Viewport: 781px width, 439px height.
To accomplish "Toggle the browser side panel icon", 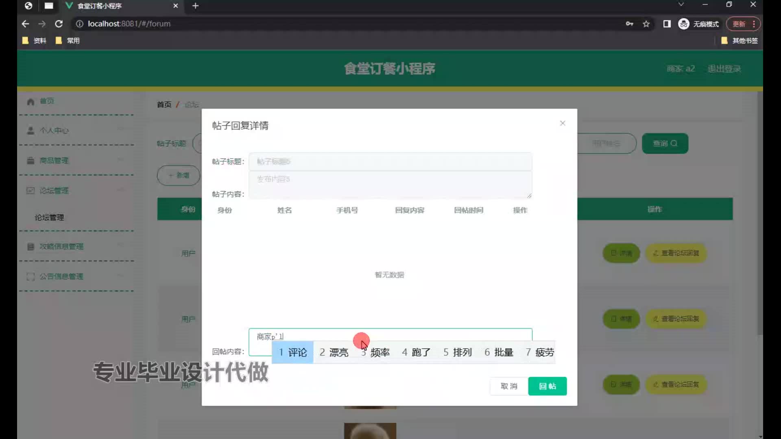I will coord(667,24).
